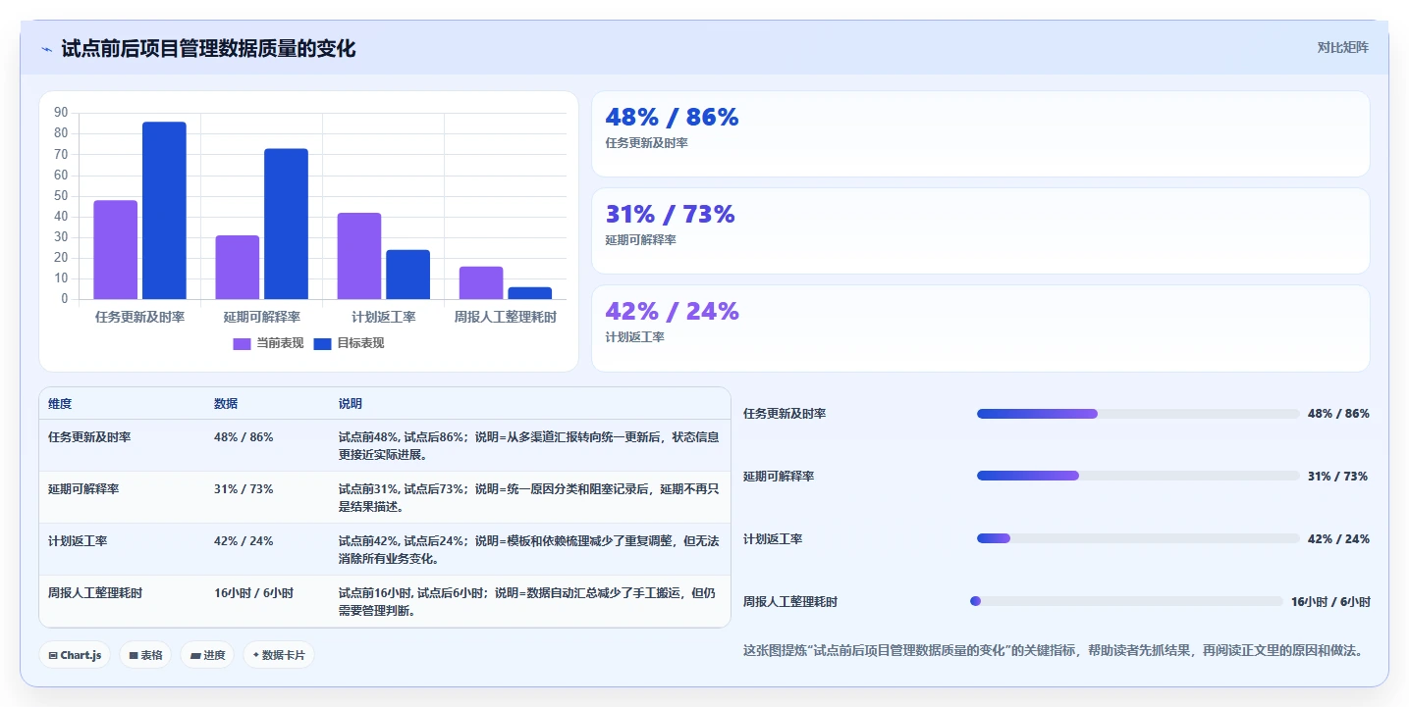1409x707 pixels.
Task: Click the 表格 tag chip
Action: tap(145, 655)
